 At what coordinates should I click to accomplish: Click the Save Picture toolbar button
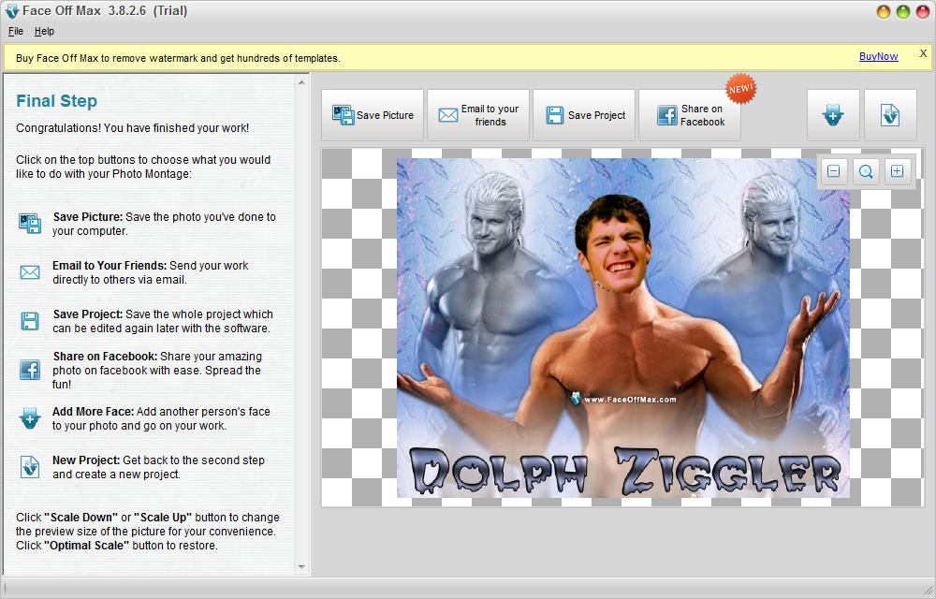[x=373, y=115]
